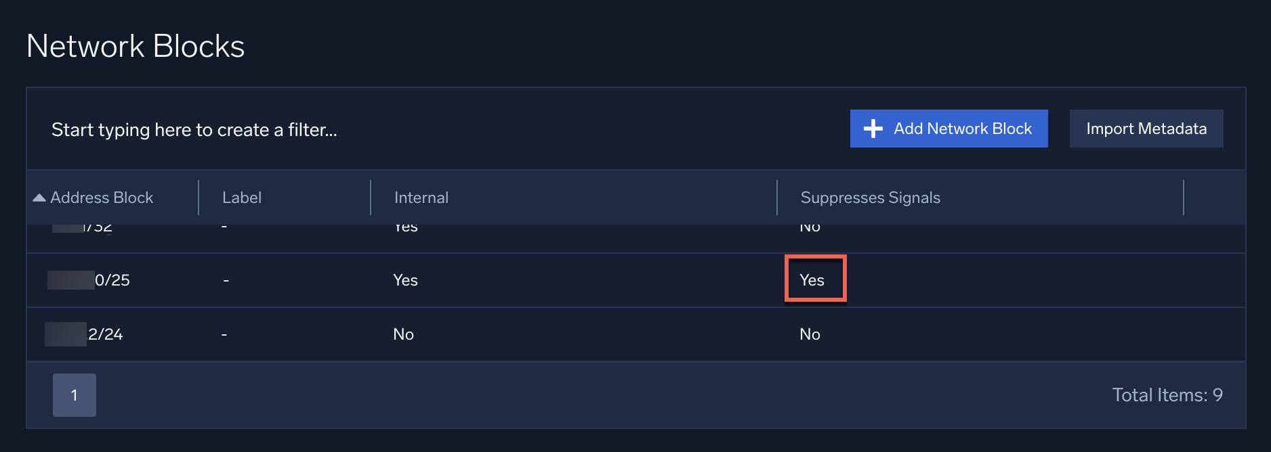Click the No value under Internal for 2/24
Screen dimensions: 1271x452
point(403,334)
